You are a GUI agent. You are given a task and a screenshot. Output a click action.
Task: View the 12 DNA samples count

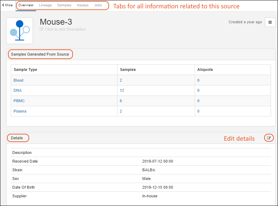coord(122,90)
